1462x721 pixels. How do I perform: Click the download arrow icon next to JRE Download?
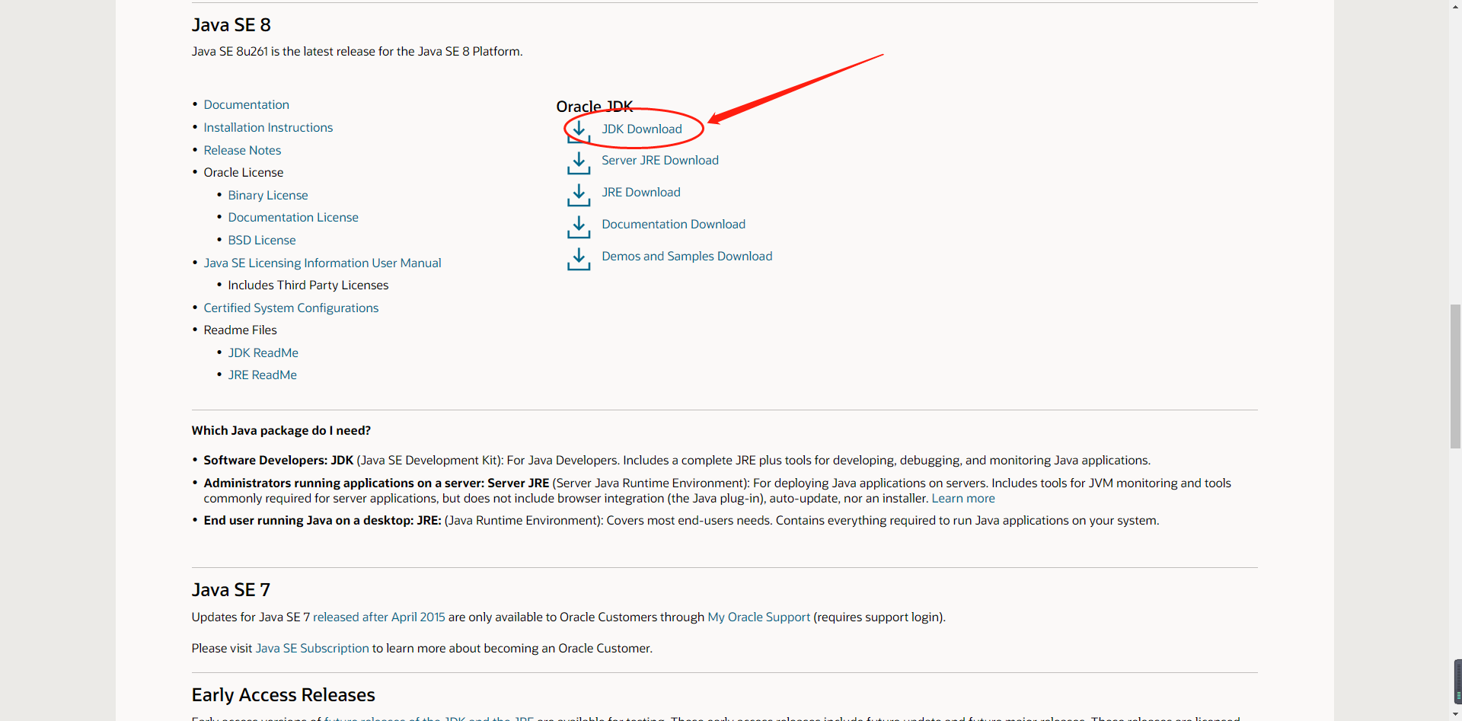pos(579,195)
